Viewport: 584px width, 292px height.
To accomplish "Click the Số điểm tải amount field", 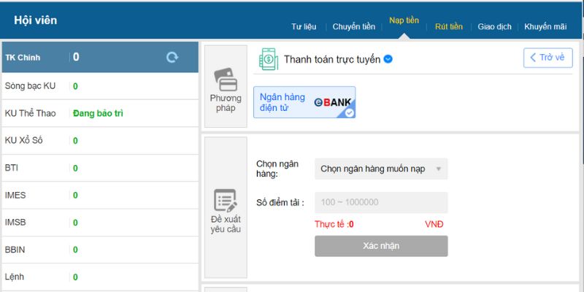I will click(x=380, y=202).
